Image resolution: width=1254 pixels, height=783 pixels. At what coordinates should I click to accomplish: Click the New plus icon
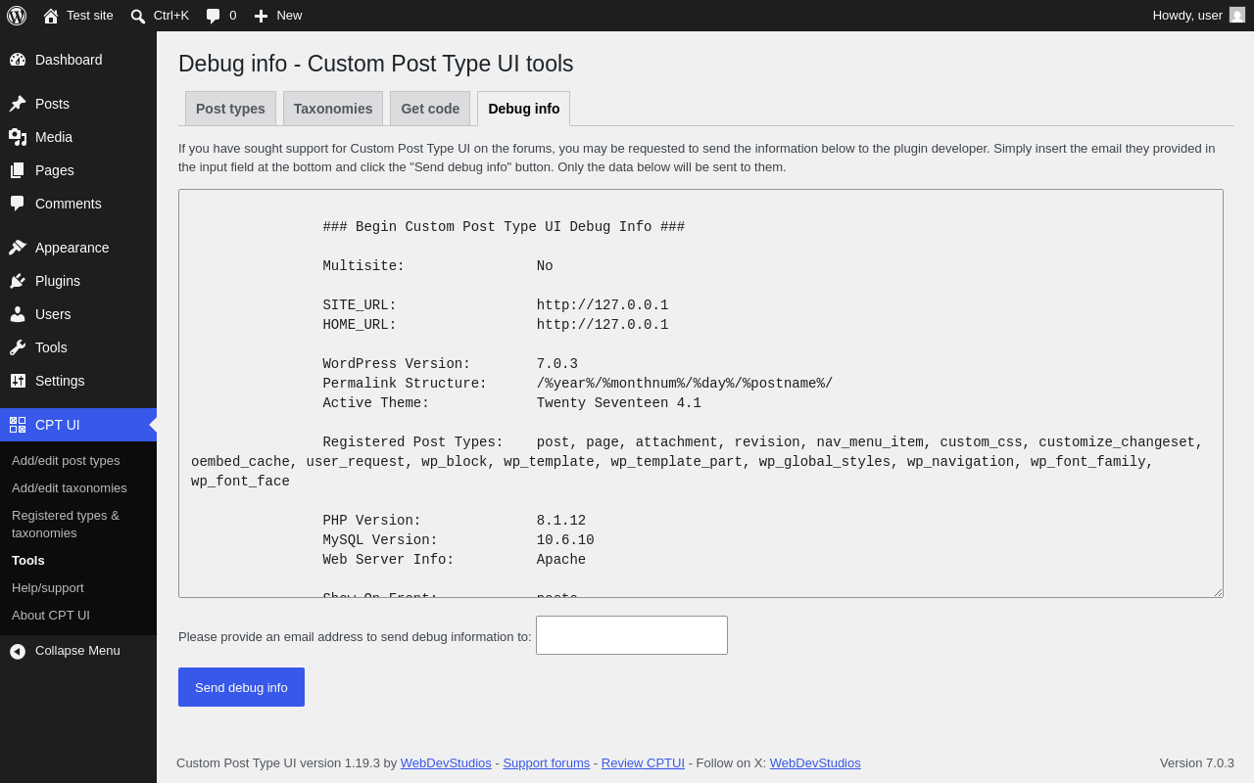click(x=261, y=16)
